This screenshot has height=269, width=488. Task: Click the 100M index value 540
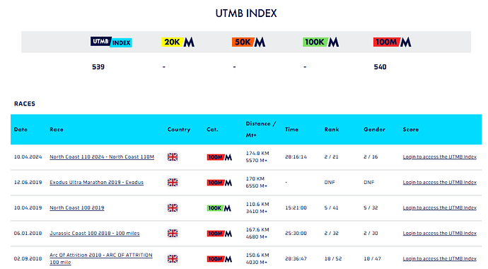coord(380,67)
